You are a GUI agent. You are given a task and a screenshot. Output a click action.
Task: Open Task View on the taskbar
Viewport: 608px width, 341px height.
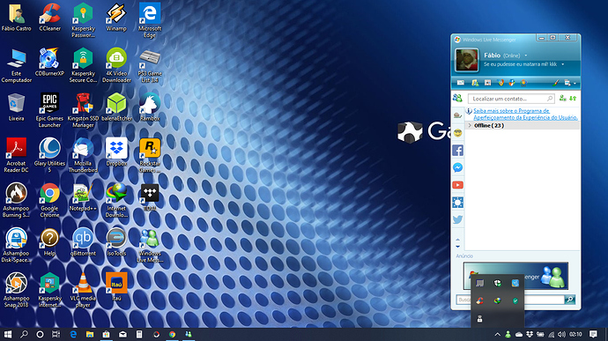(56, 334)
